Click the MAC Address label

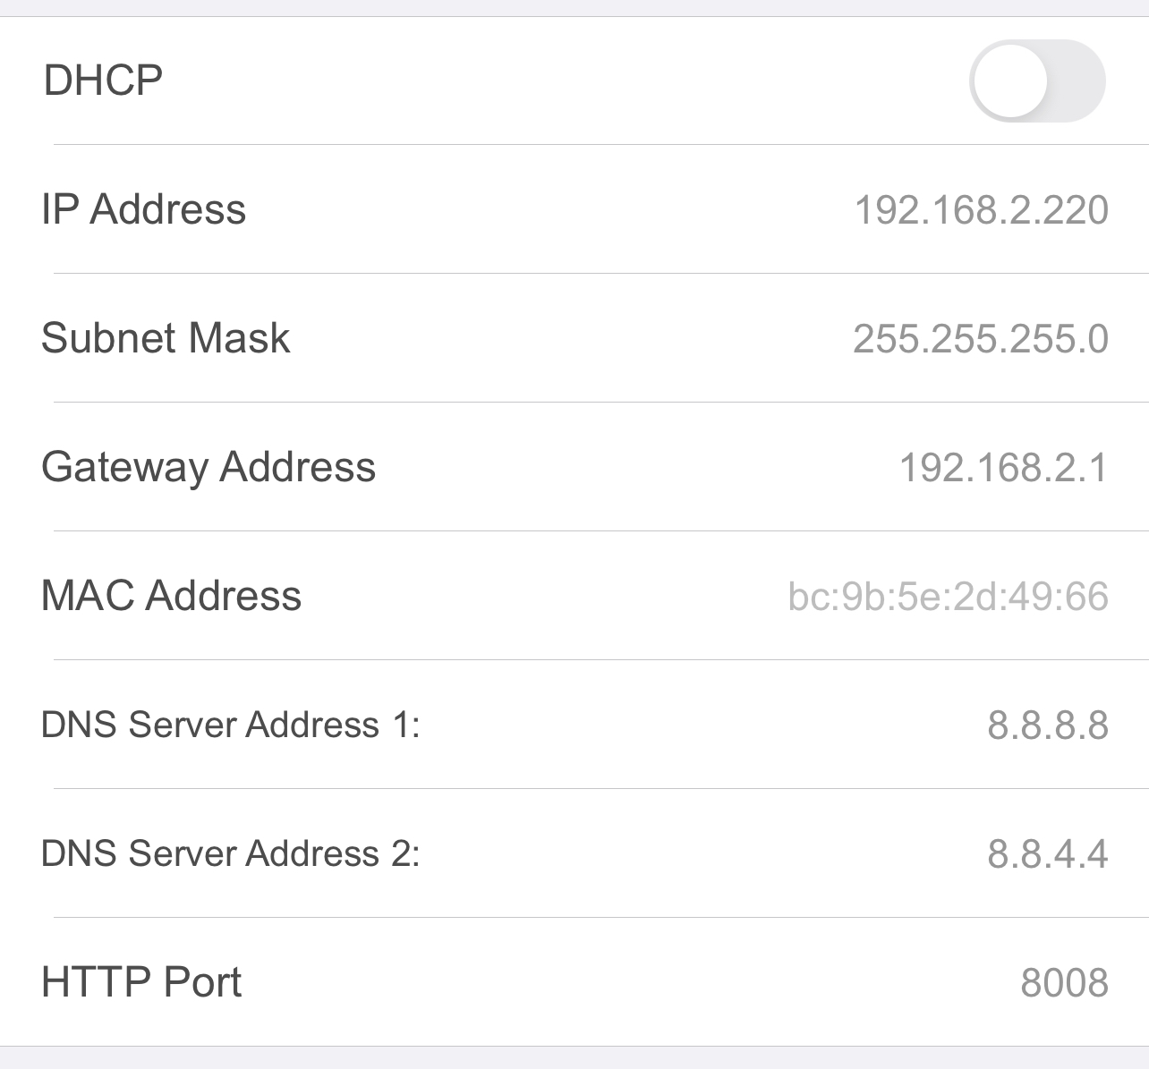pyautogui.click(x=171, y=596)
